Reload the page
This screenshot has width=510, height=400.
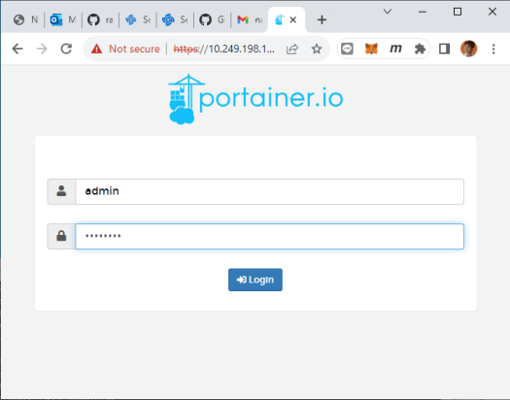66,49
